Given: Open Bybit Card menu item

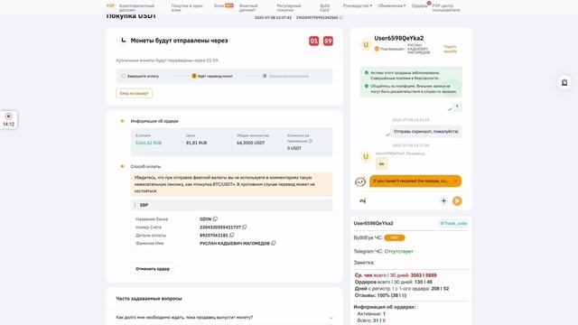Looking at the screenshot, I should click(x=325, y=8).
